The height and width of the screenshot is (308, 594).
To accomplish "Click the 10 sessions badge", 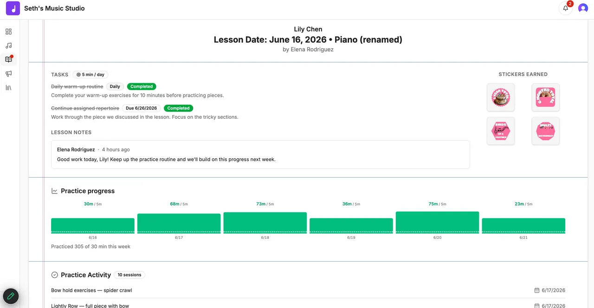I will (129, 275).
